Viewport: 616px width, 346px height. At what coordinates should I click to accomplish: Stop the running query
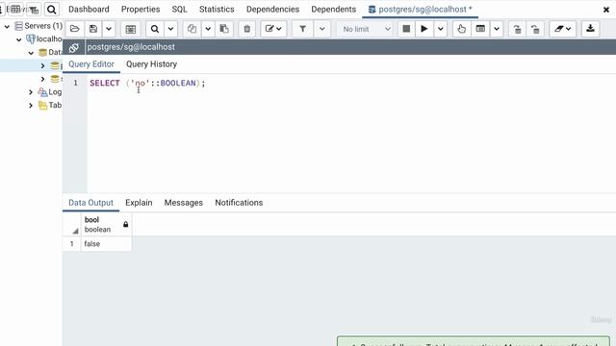pos(406,29)
